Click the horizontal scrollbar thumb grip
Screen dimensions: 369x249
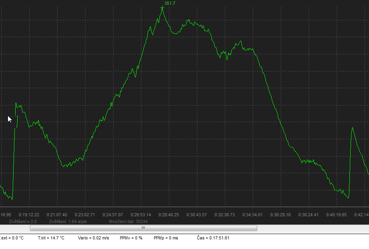[x=143, y=228]
